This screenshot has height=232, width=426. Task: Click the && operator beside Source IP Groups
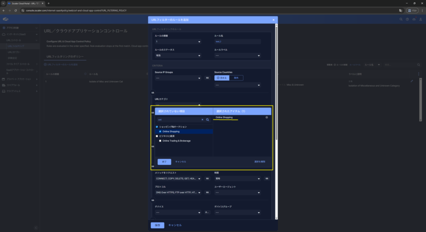coord(207,78)
